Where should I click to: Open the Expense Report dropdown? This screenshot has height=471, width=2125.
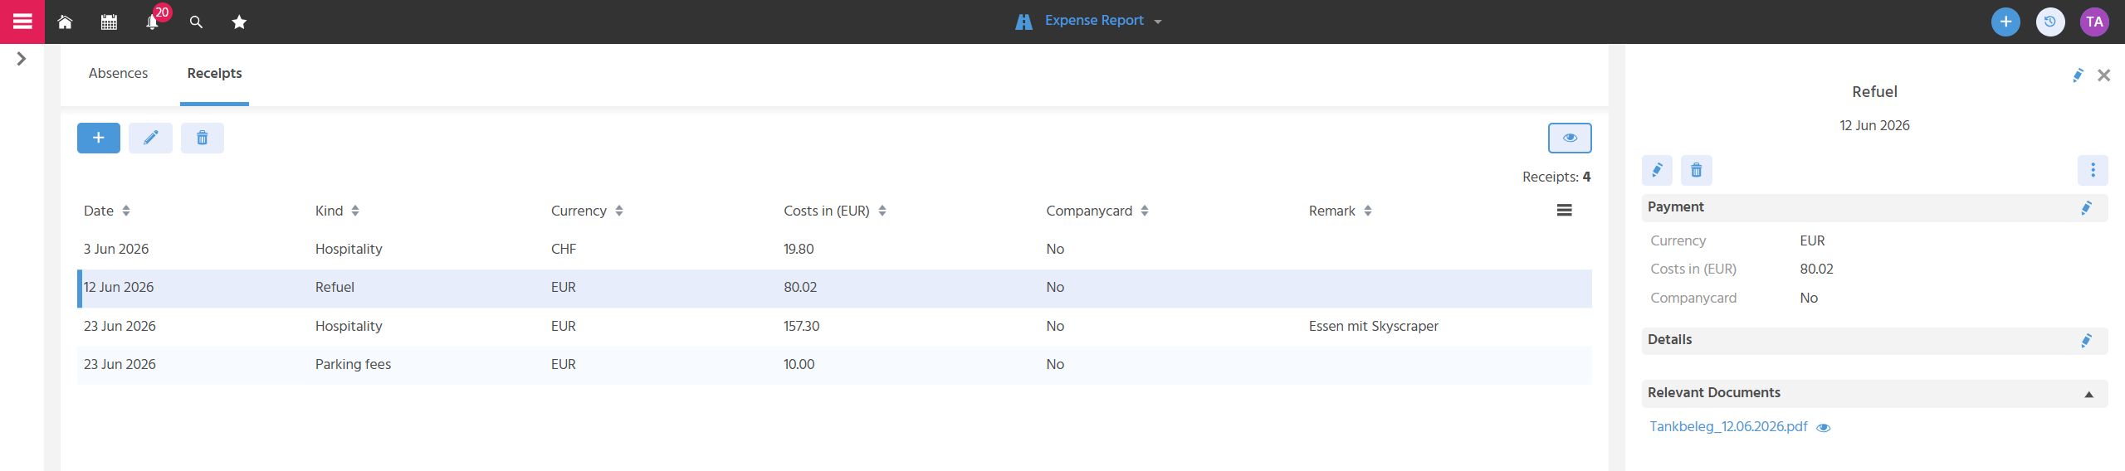pyautogui.click(x=1089, y=22)
